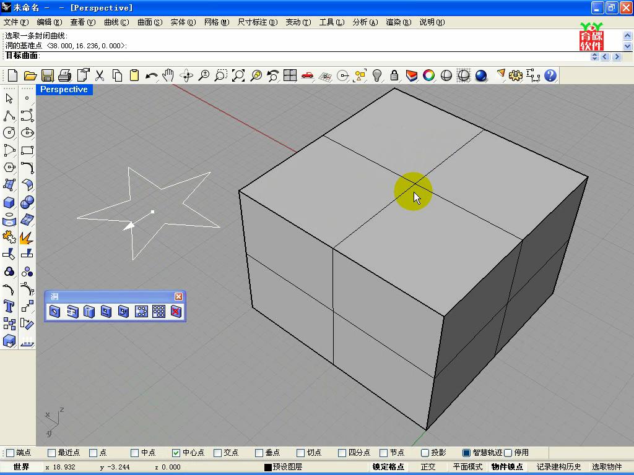The image size is (634, 475).
Task: Choose the Polyline tool in the left toolbar
Action: tap(9, 116)
